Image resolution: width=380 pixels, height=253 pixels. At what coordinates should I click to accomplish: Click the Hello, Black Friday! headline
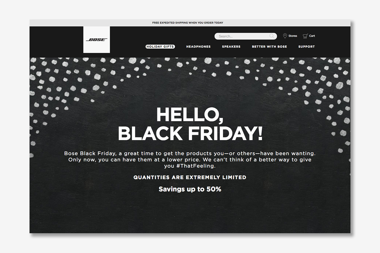pyautogui.click(x=190, y=124)
